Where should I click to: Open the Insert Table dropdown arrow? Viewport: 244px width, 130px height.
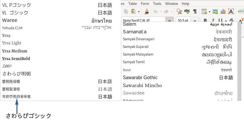[x=209, y=12]
